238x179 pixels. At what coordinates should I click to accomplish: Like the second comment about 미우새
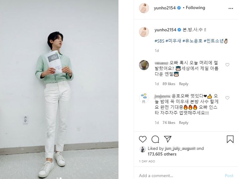coord(227,98)
